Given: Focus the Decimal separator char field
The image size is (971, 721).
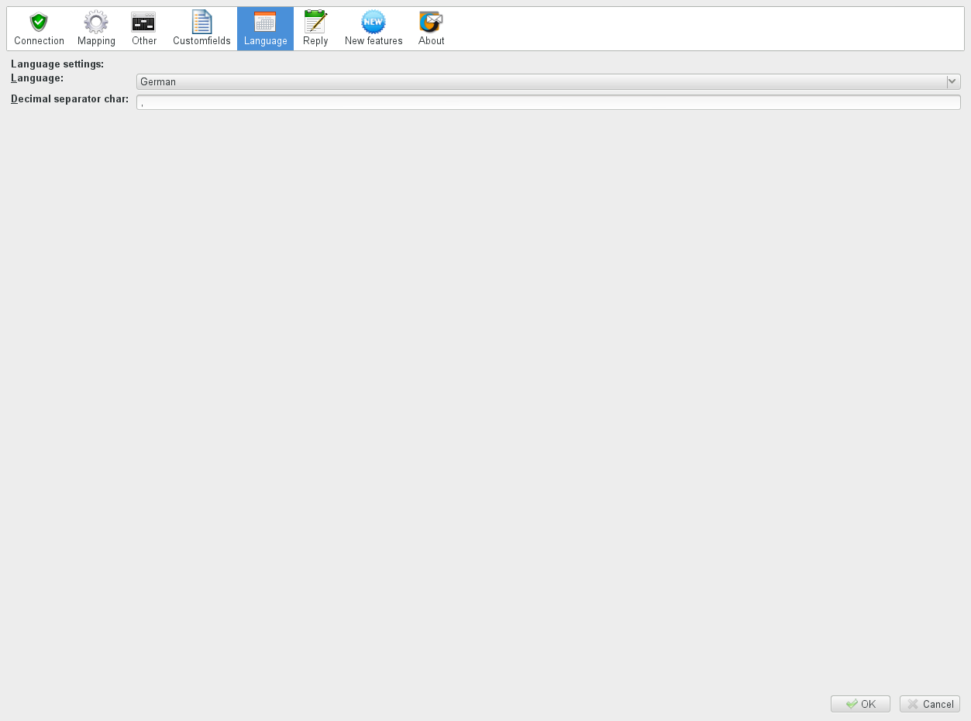Looking at the screenshot, I should 548,102.
